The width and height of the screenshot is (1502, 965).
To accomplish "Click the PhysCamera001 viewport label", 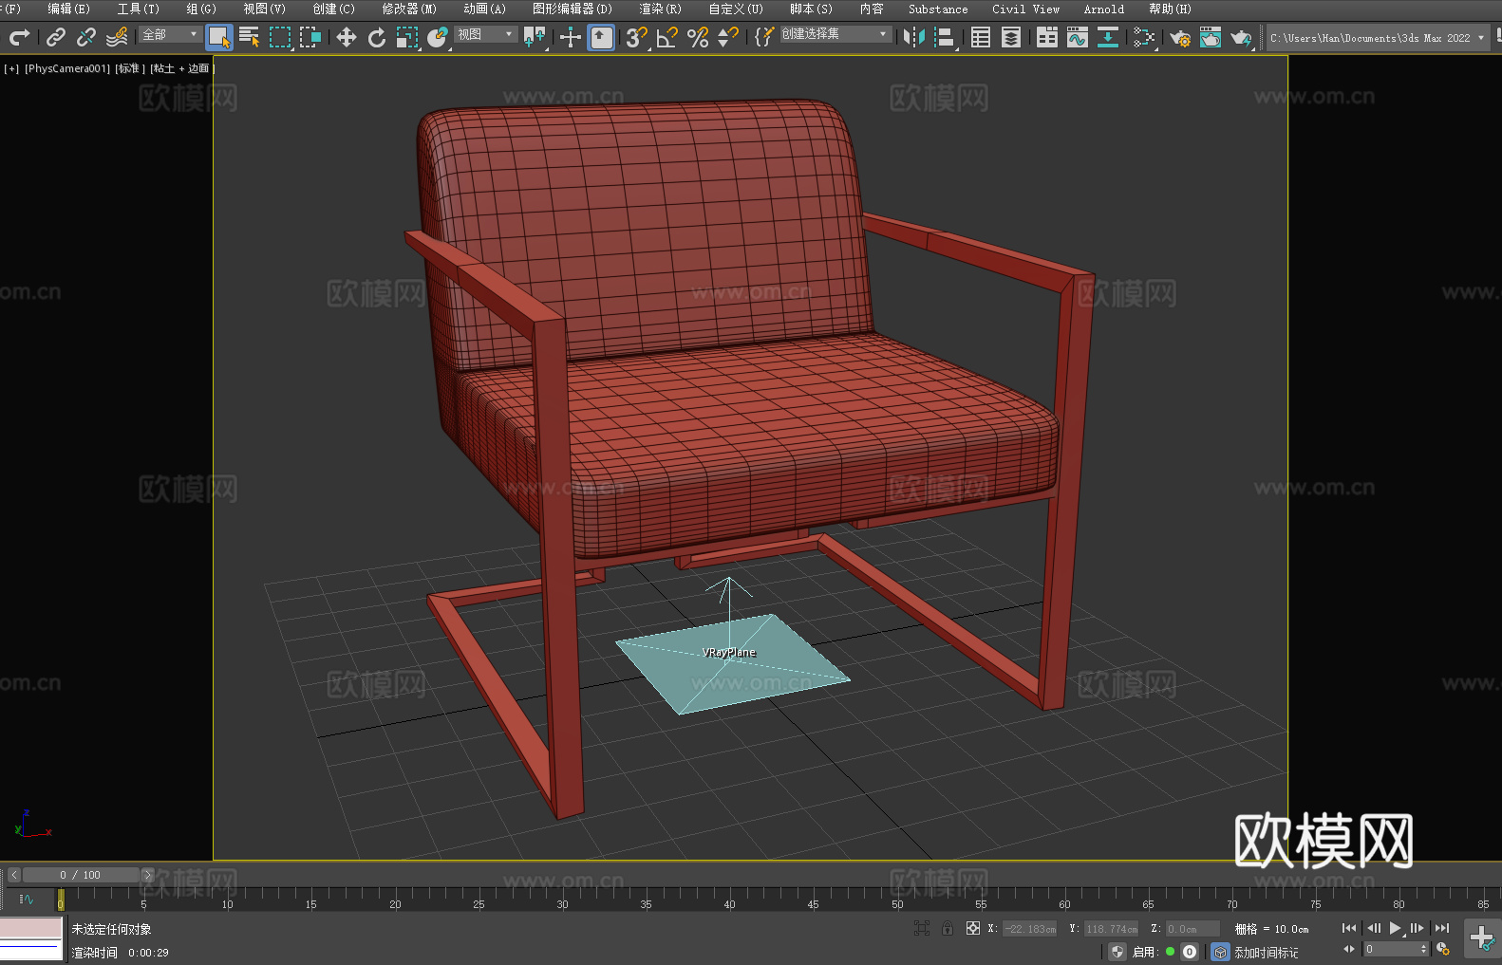I will [x=67, y=68].
